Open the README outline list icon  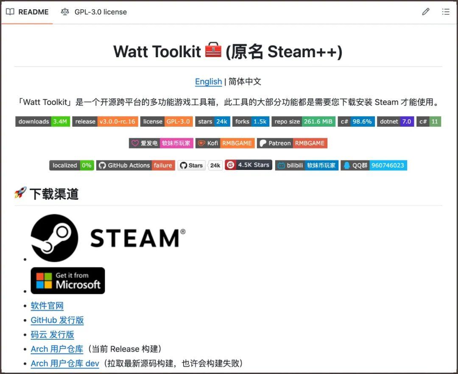[446, 12]
